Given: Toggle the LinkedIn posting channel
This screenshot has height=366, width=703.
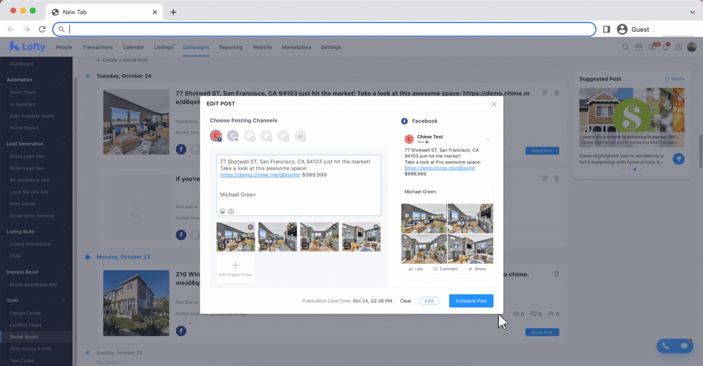Looking at the screenshot, I should click(x=283, y=136).
